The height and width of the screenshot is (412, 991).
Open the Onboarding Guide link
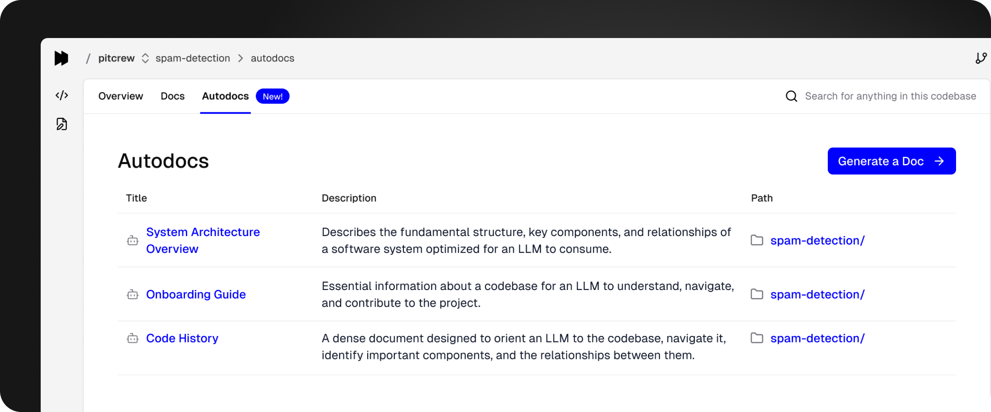tap(196, 294)
